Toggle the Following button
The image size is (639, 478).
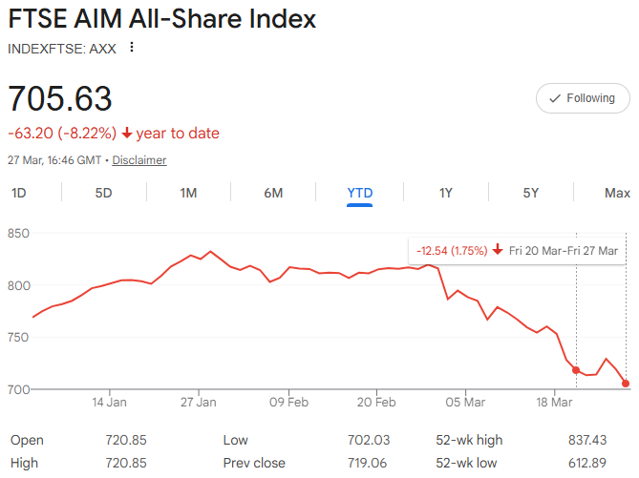click(583, 98)
